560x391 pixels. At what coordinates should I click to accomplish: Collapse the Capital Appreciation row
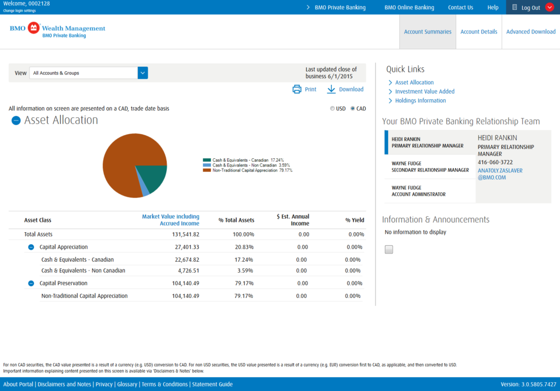(31, 247)
